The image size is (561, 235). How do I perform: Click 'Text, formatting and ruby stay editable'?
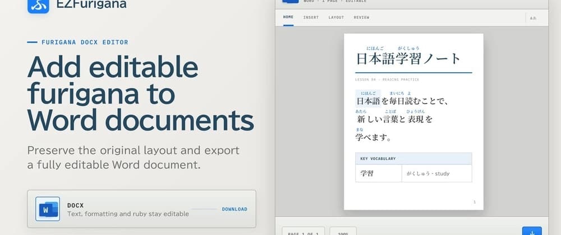[128, 214]
